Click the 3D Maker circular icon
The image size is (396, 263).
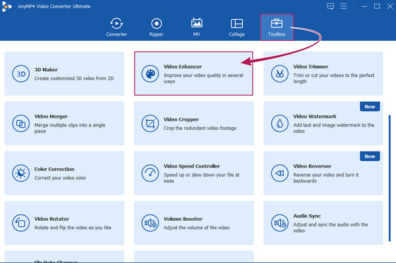[x=21, y=74]
